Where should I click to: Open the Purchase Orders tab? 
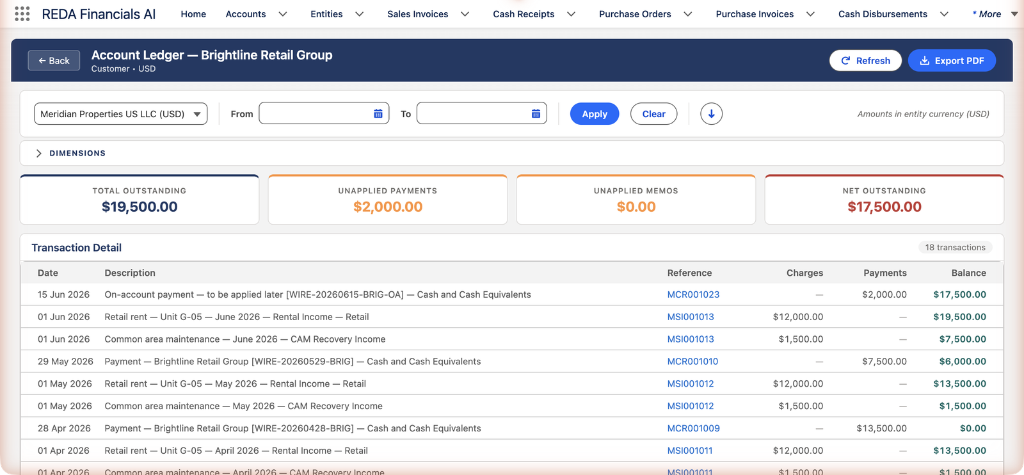coord(635,14)
